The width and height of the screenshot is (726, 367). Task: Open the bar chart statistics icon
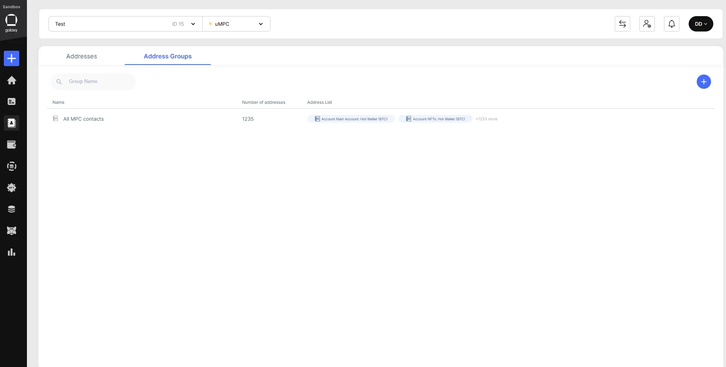[x=12, y=252]
